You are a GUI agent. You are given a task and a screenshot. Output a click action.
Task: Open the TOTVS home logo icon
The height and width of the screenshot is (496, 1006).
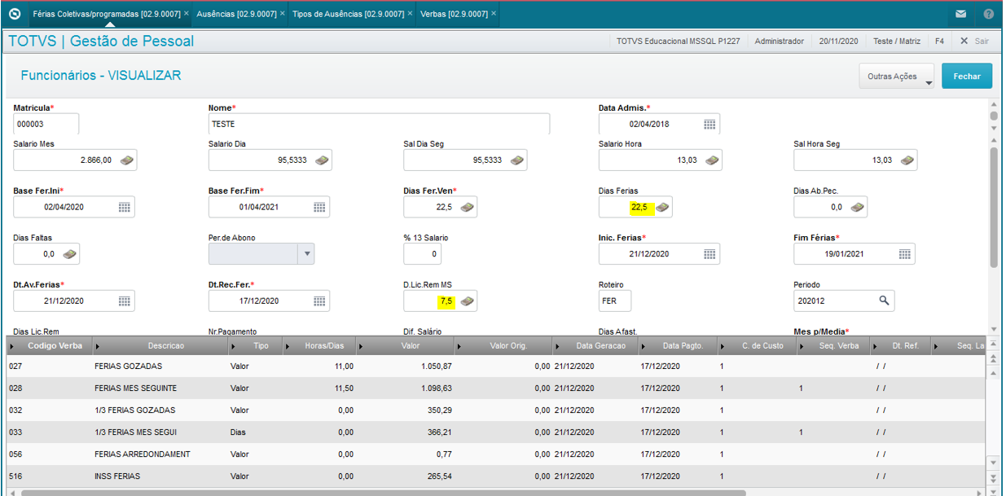(x=14, y=14)
